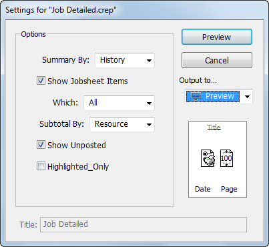Click the 100 percent page scale icon
This screenshot has width=269, height=247.
click(226, 158)
